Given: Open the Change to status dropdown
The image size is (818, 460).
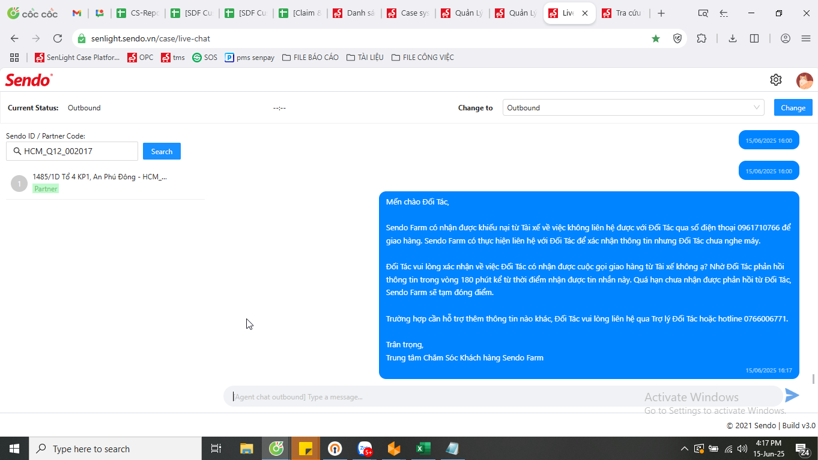Looking at the screenshot, I should [633, 108].
